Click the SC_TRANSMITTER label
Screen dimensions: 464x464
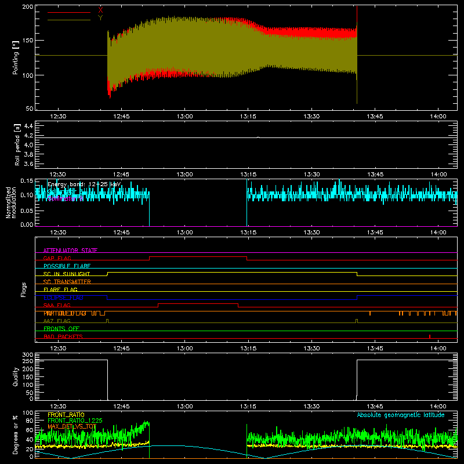tap(67, 282)
